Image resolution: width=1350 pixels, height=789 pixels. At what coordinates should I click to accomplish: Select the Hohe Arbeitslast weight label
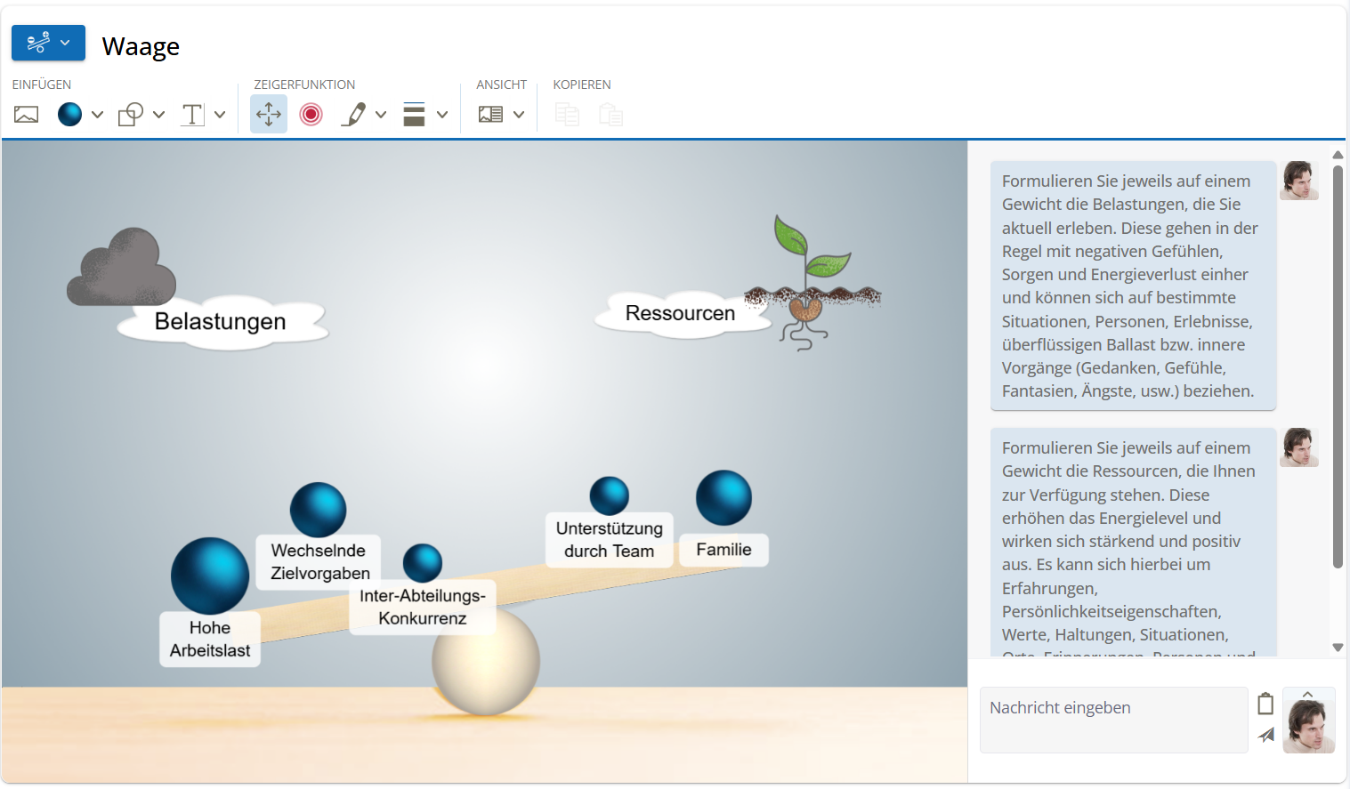pyautogui.click(x=210, y=639)
